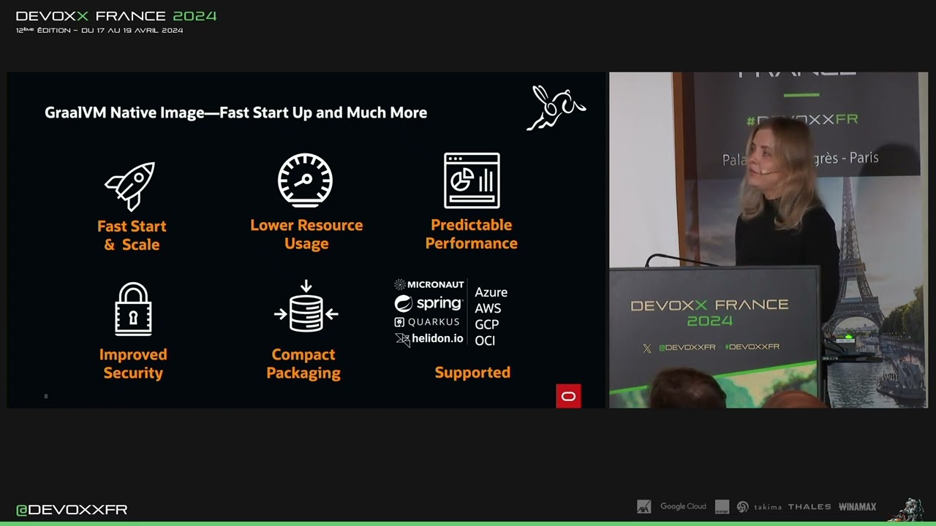This screenshot has height=526, width=936.
Task: Click the 'Compact Packaging' label
Action: pos(303,363)
